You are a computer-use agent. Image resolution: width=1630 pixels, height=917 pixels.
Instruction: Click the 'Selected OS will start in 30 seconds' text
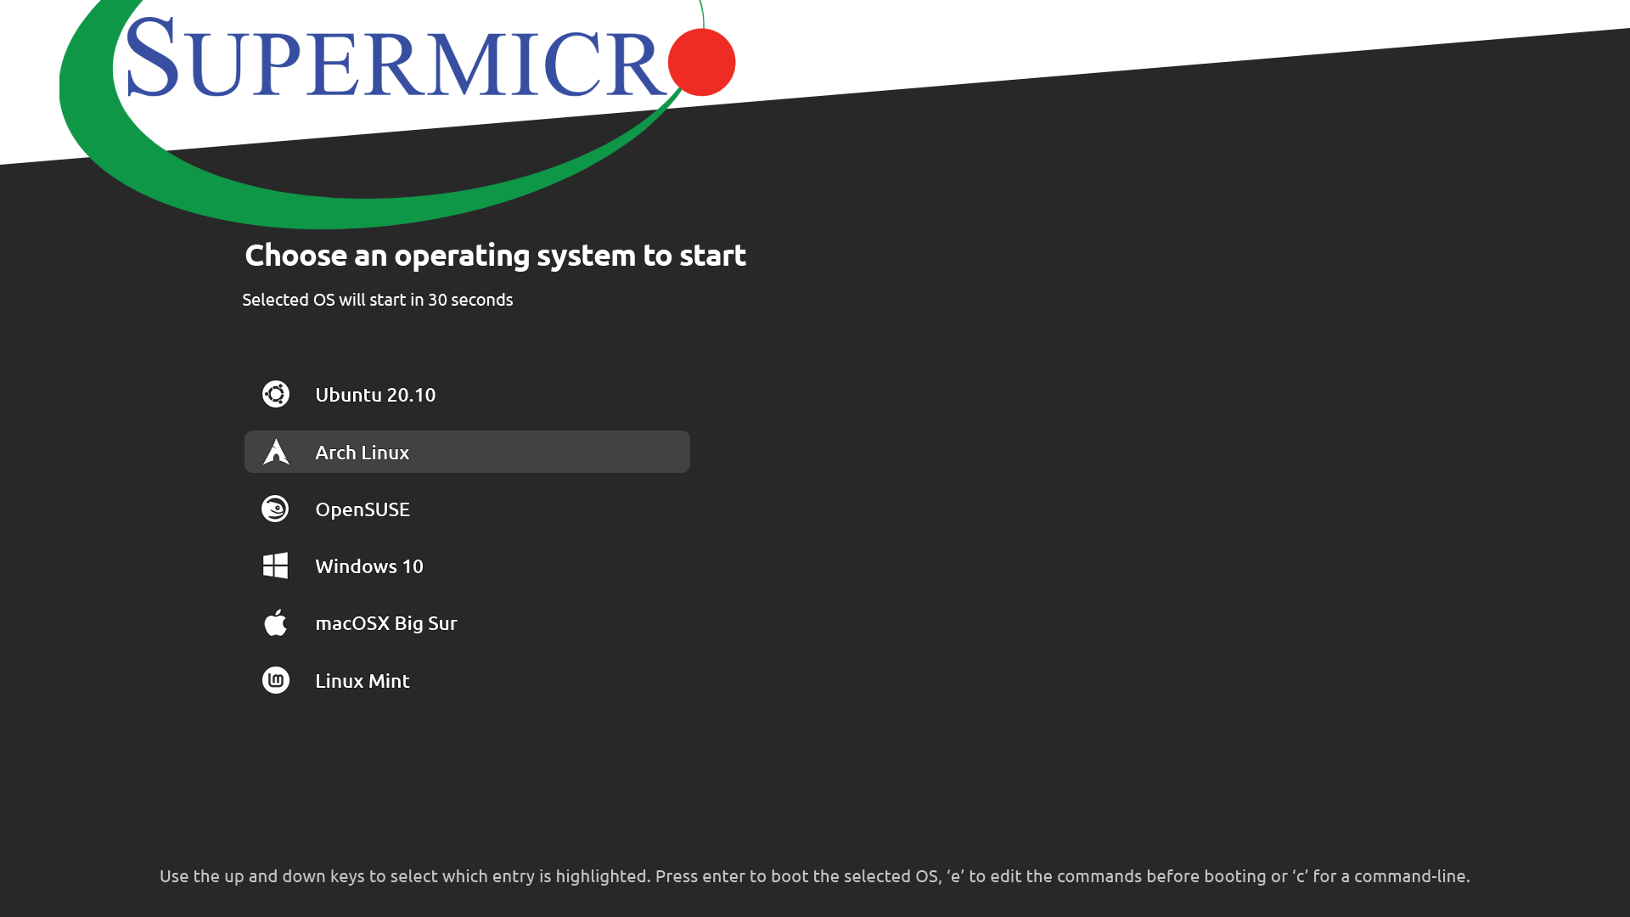(378, 300)
